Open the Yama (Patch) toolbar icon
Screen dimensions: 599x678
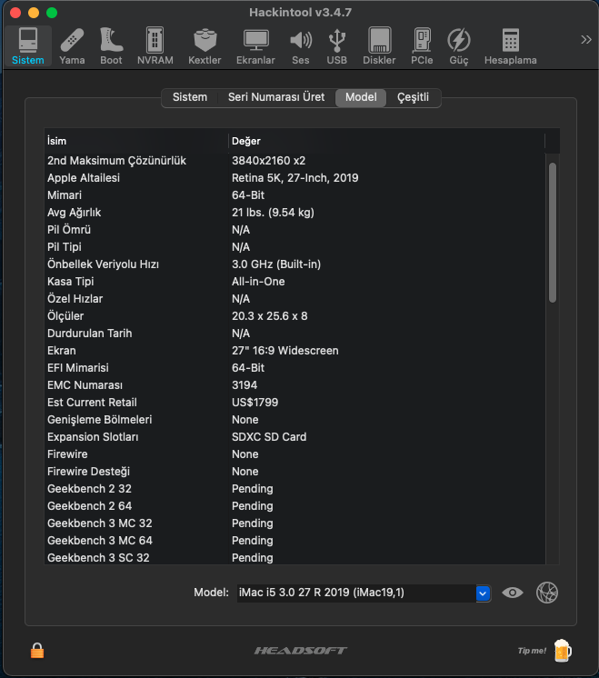pyautogui.click(x=72, y=45)
